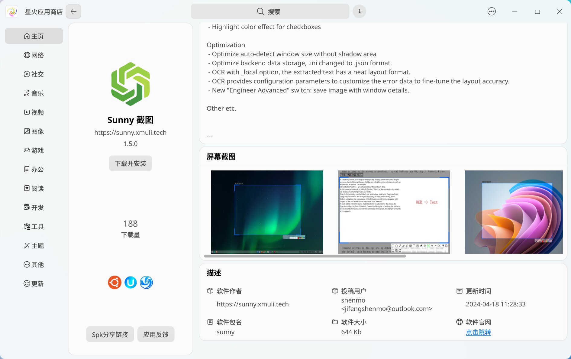The image size is (571, 359).
Task: Click the submitter name shenmo
Action: click(353, 300)
